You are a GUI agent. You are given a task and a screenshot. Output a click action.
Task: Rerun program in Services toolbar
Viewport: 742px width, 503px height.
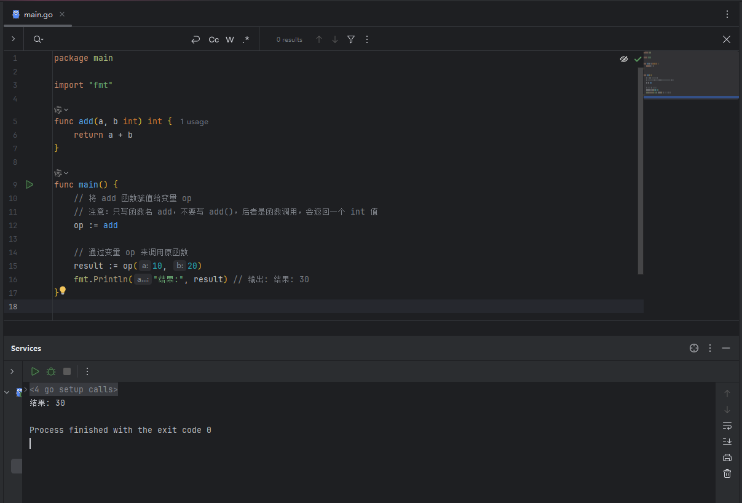[35, 371]
